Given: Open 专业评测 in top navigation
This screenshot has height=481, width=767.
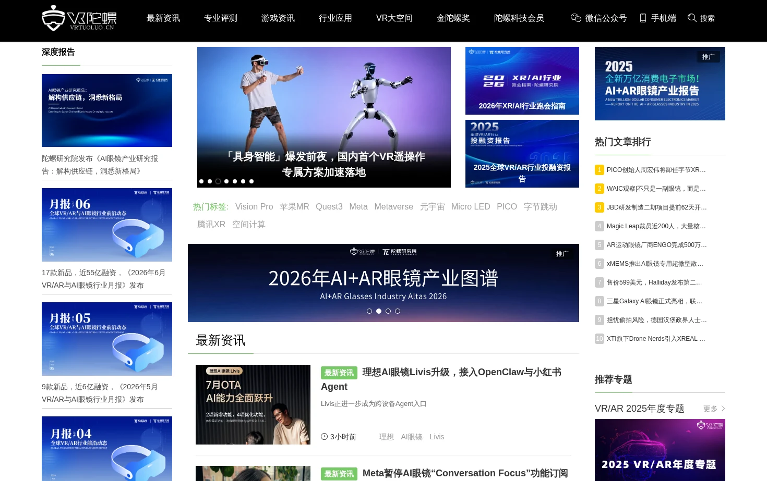Looking at the screenshot, I should [x=221, y=18].
